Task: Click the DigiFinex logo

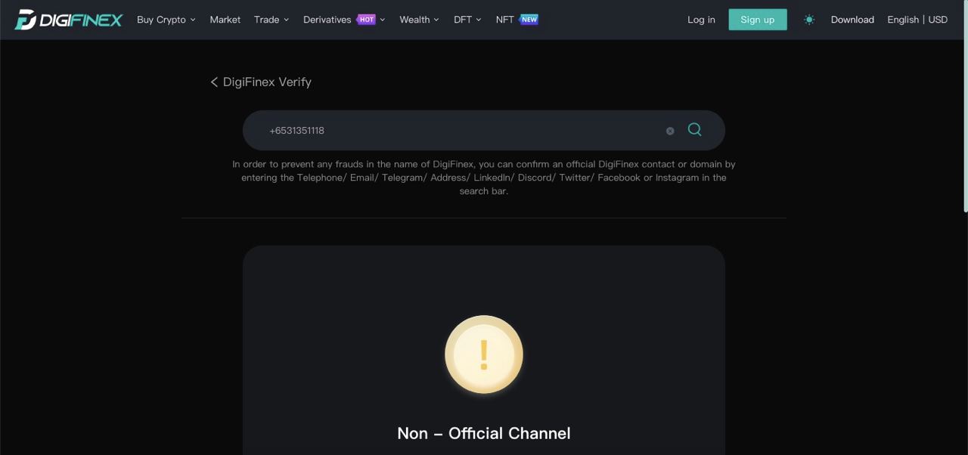Action: pyautogui.click(x=68, y=20)
